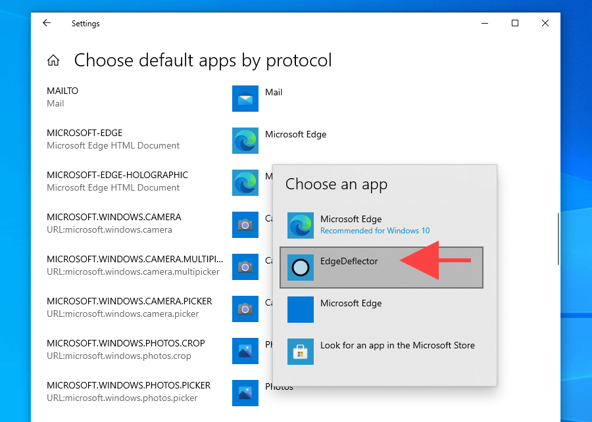Choose EdgeDeflector in the app list
Viewport: 592px width, 422px height.
(x=382, y=268)
